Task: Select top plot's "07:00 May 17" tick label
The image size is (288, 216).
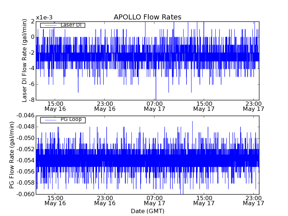Action: pyautogui.click(x=154, y=106)
